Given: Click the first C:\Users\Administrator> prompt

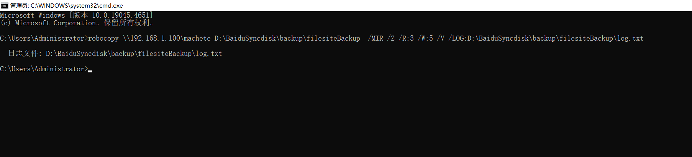Looking at the screenshot, I should (44, 38).
